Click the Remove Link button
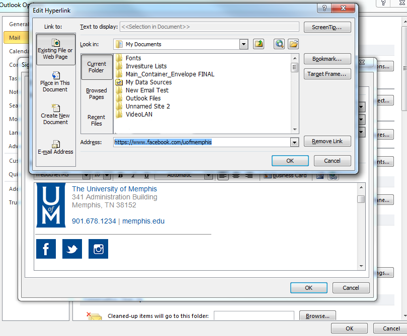The height and width of the screenshot is (336, 407). [x=327, y=142]
